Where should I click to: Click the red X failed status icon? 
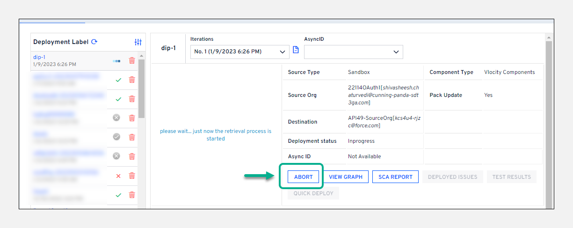[x=118, y=176]
